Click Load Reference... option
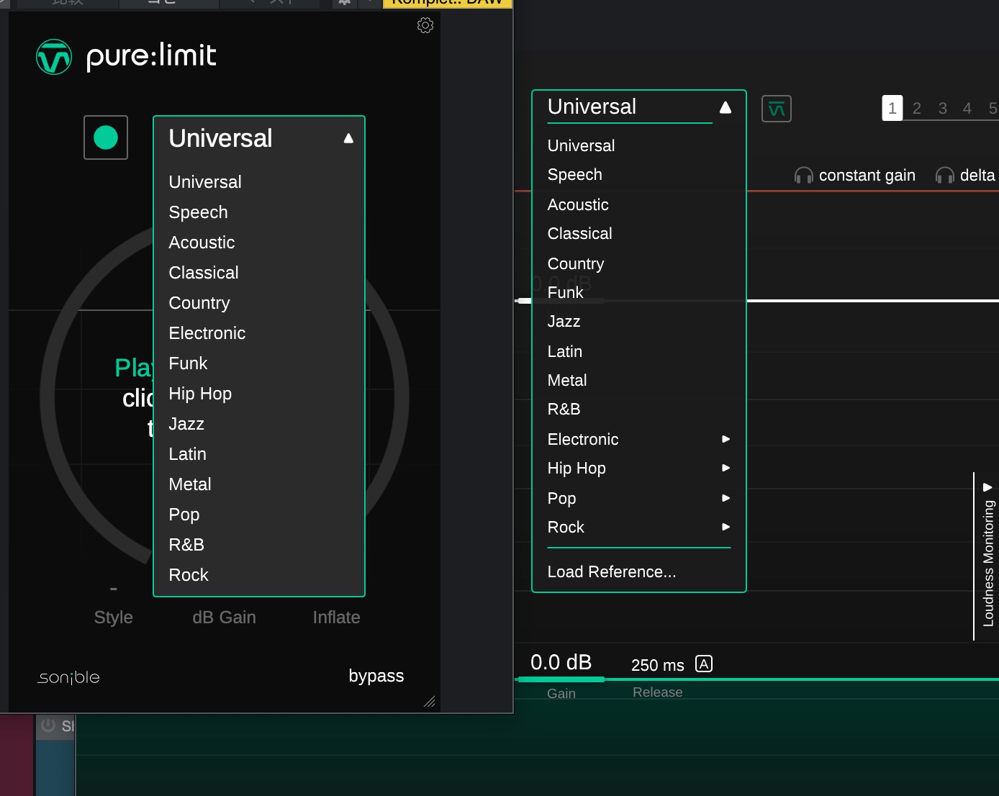This screenshot has height=796, width=999. click(x=611, y=571)
